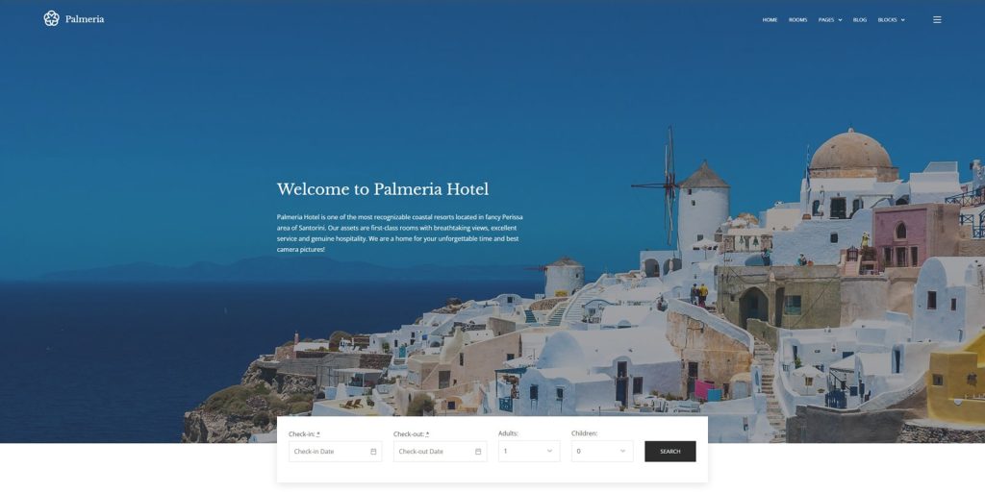
Task: Expand the Adults dropdown
Action: (529, 451)
